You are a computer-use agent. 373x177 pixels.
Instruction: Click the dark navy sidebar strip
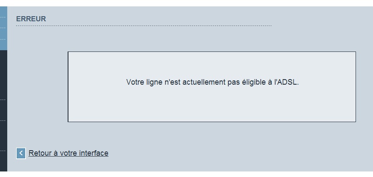[3, 111]
